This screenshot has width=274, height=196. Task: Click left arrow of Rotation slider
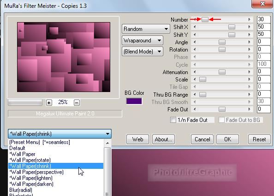click(x=195, y=50)
